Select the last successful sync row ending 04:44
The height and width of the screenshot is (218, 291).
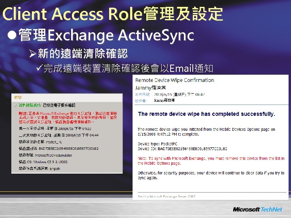pyautogui.click(x=59, y=135)
